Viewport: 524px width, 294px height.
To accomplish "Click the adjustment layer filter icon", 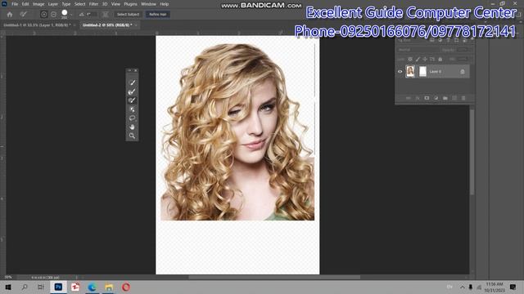I will coord(440,40).
